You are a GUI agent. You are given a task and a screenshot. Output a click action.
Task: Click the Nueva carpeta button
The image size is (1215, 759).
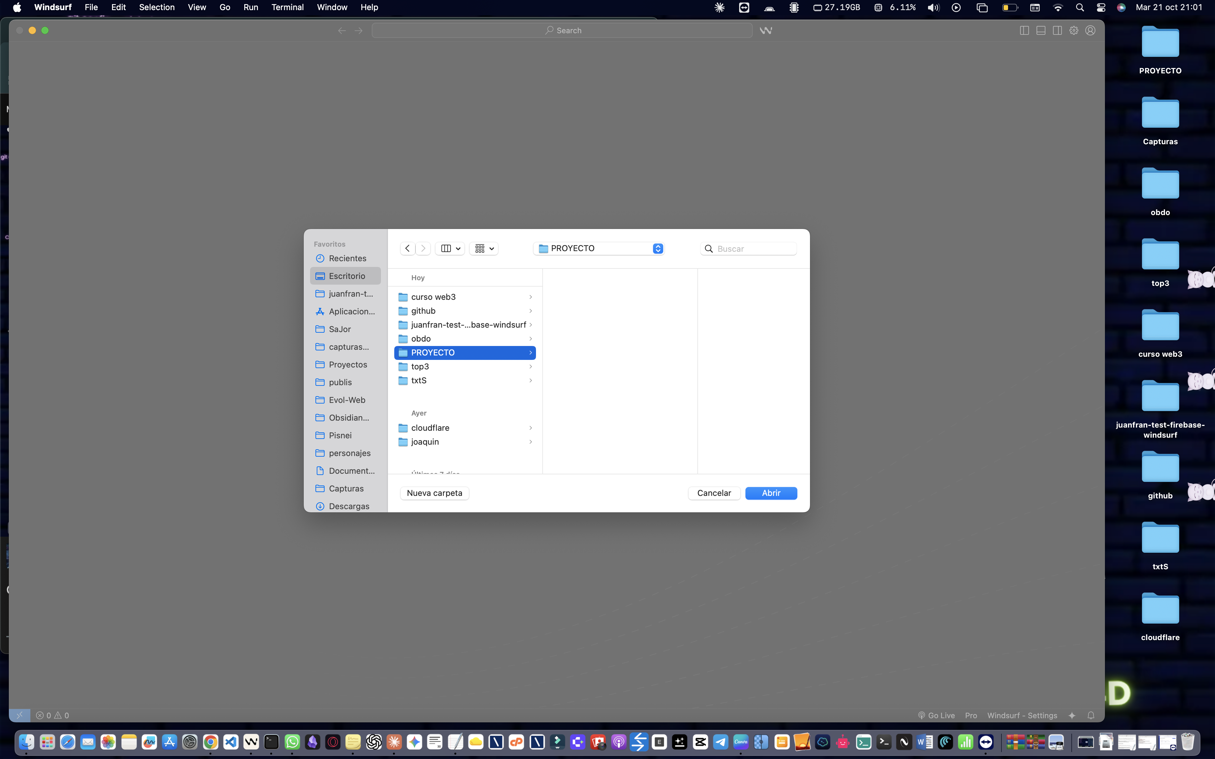click(x=434, y=493)
